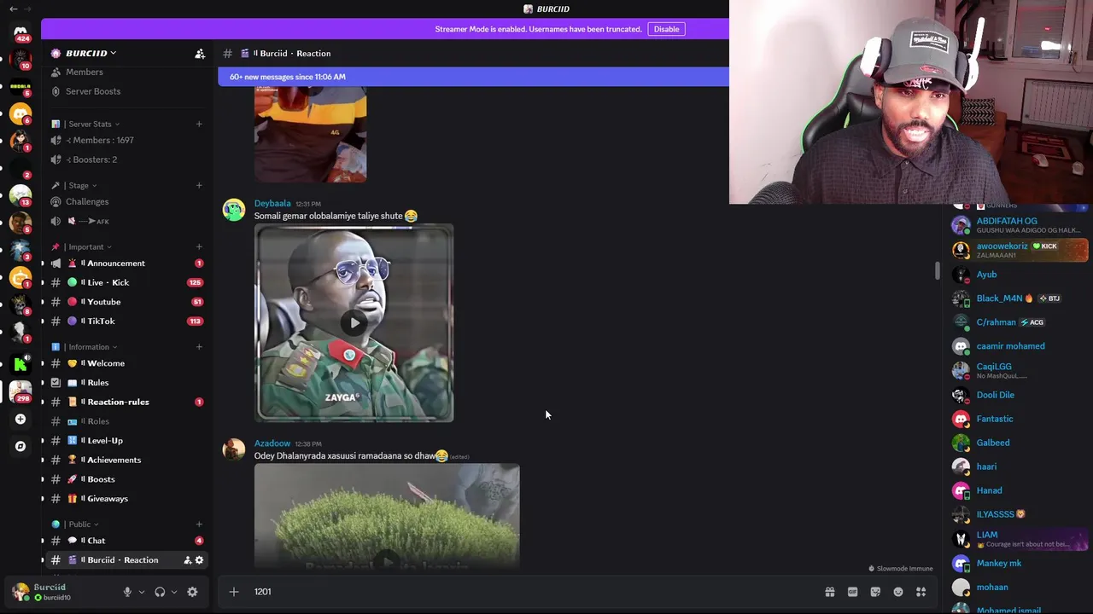The height and width of the screenshot is (614, 1093).
Task: Click the invite people icon beside BURCIID
Action: pos(200,54)
